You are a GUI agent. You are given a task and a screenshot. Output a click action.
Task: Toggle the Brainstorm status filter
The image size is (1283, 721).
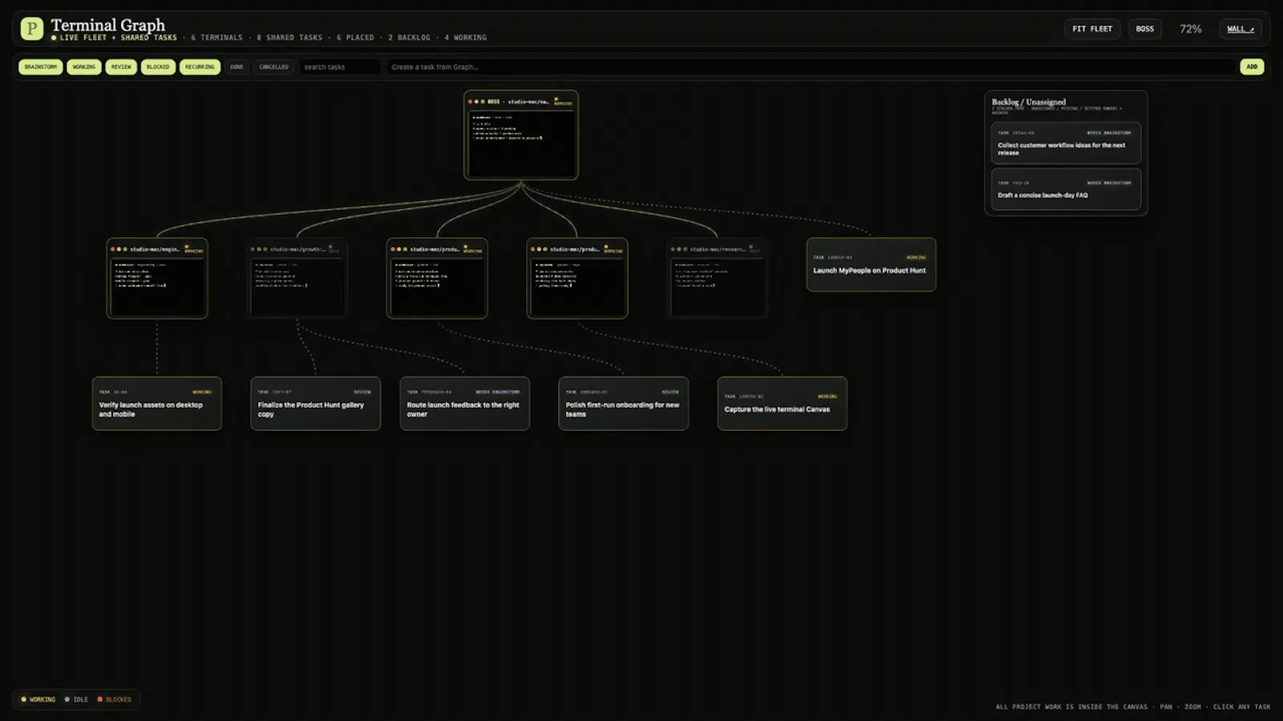tap(40, 67)
